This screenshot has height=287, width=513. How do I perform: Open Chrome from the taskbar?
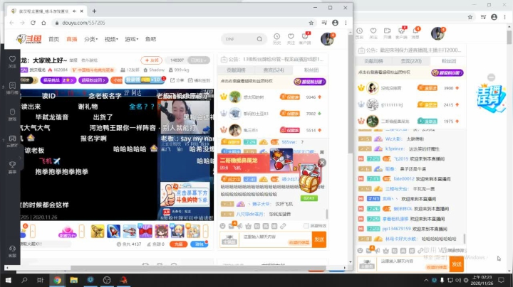pyautogui.click(x=57, y=280)
